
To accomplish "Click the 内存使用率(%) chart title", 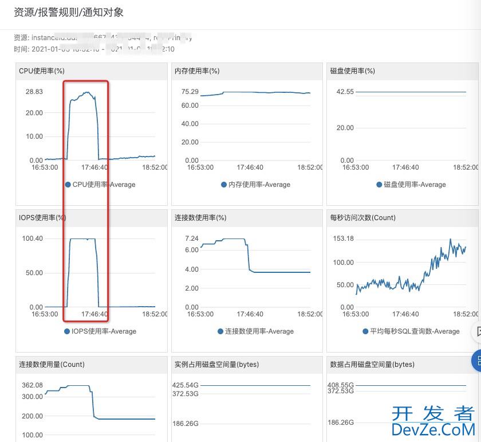I will tap(197, 71).
